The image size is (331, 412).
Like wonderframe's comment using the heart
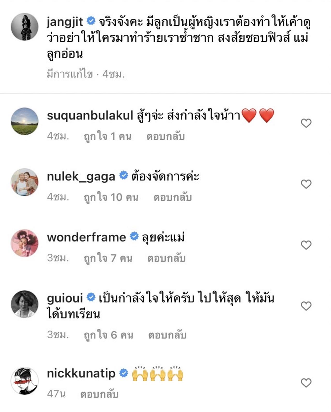click(x=306, y=245)
